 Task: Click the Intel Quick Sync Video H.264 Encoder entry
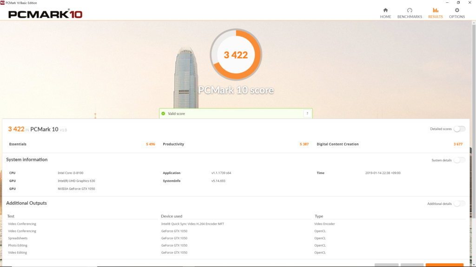(x=192, y=224)
